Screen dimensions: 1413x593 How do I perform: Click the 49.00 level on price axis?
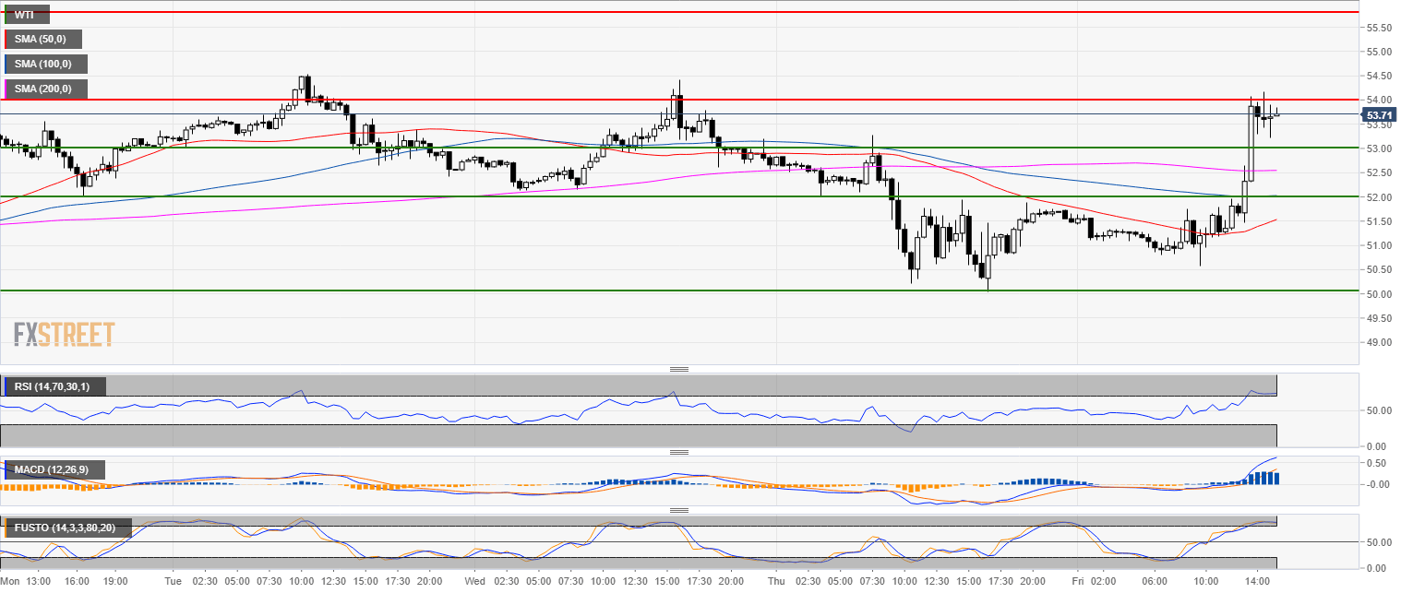click(1379, 343)
